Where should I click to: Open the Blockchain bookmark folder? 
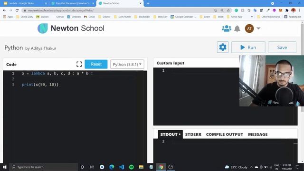142,17
